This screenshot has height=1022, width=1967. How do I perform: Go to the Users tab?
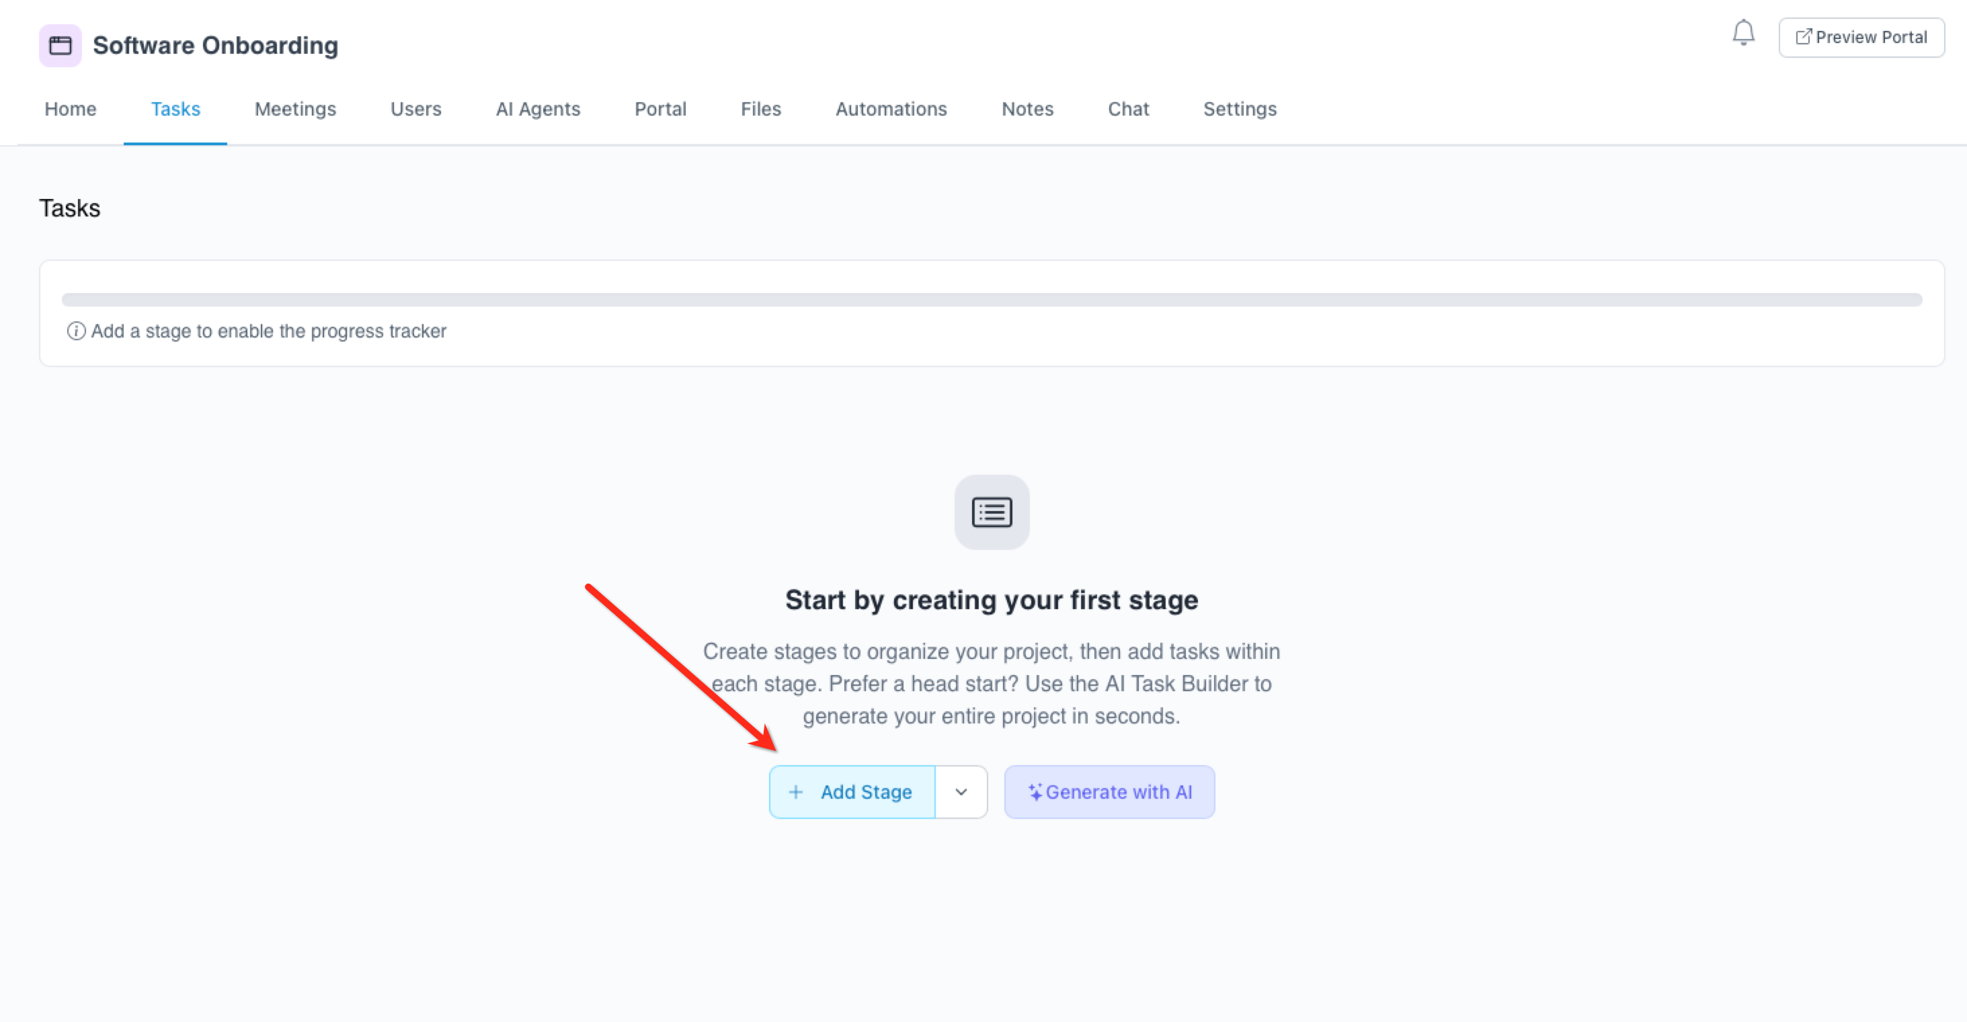click(415, 109)
